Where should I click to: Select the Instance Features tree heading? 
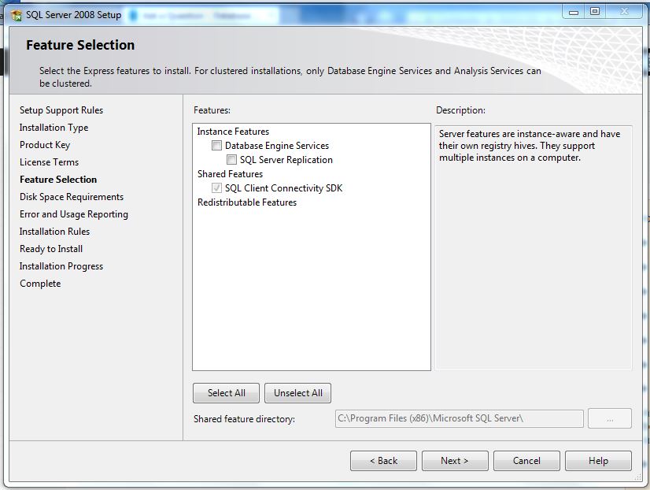coord(233,132)
